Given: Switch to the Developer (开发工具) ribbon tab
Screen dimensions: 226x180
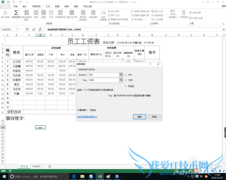Looking at the screenshot, I should (x=87, y=6).
